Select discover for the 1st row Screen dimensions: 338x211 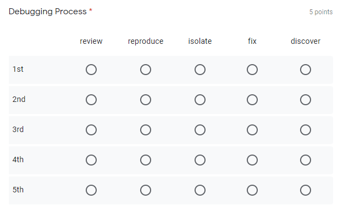coord(306,70)
